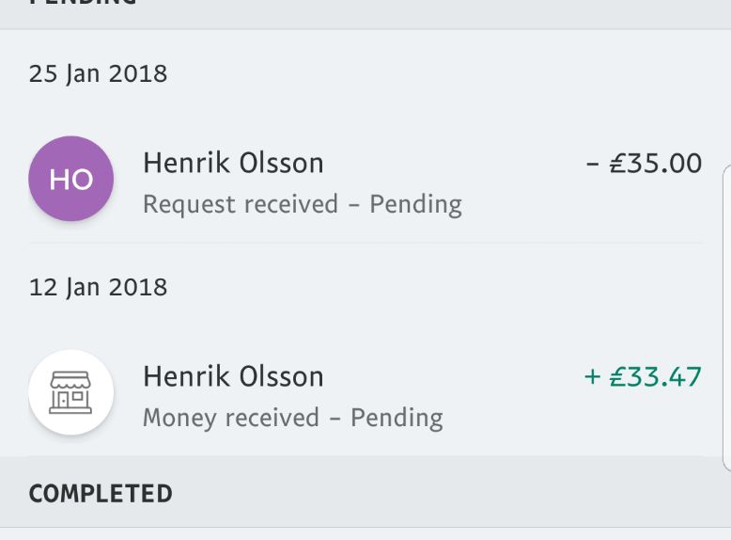Select the – £35.00 amount
Viewport: 731px width, 540px height.
[644, 164]
